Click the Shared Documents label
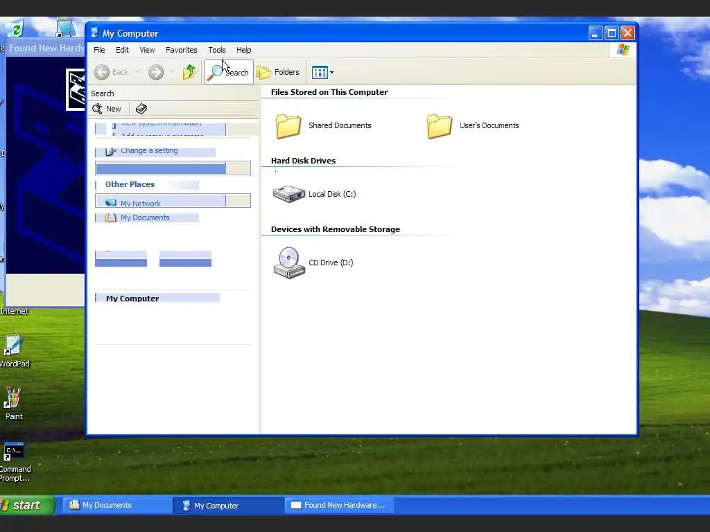Screen dimensions: 710x532 click(x=340, y=125)
